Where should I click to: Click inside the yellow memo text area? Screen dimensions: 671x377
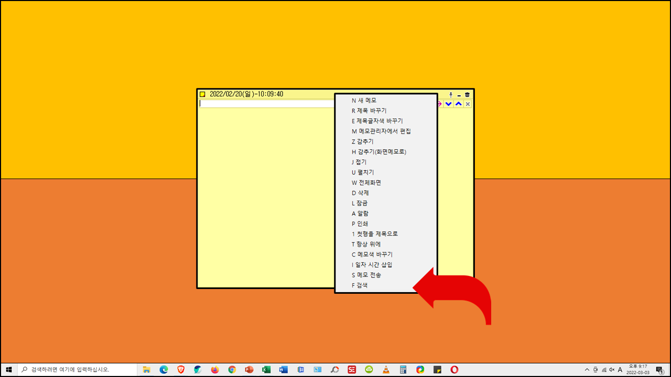point(266,197)
